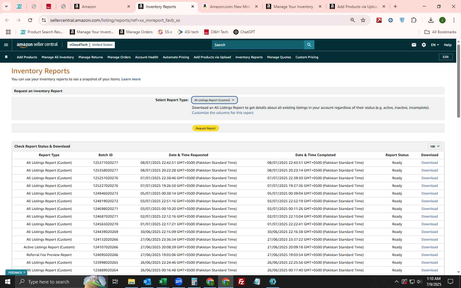The height and width of the screenshot is (288, 461).
Task: Open the 100 rows-per-page dropdown
Action: pyautogui.click(x=435, y=146)
